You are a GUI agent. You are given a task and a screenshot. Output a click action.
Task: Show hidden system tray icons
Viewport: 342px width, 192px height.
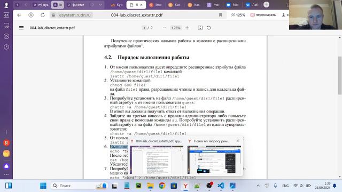[258, 186]
